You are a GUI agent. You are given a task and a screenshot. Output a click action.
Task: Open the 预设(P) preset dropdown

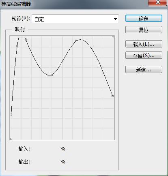[x=75, y=19]
